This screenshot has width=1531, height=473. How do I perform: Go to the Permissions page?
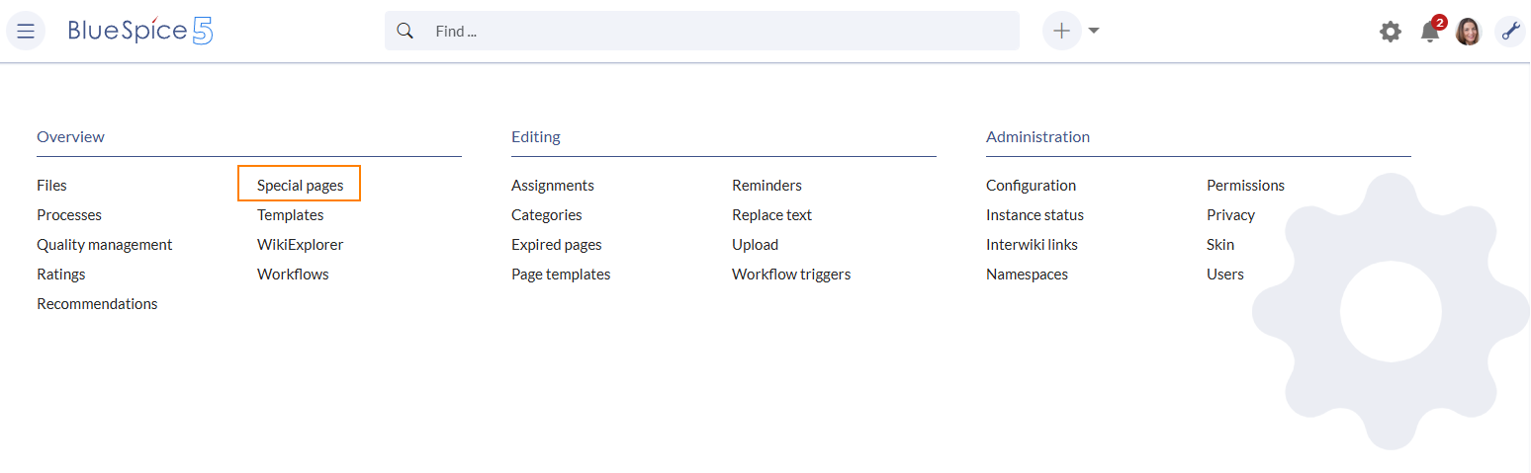point(1245,185)
